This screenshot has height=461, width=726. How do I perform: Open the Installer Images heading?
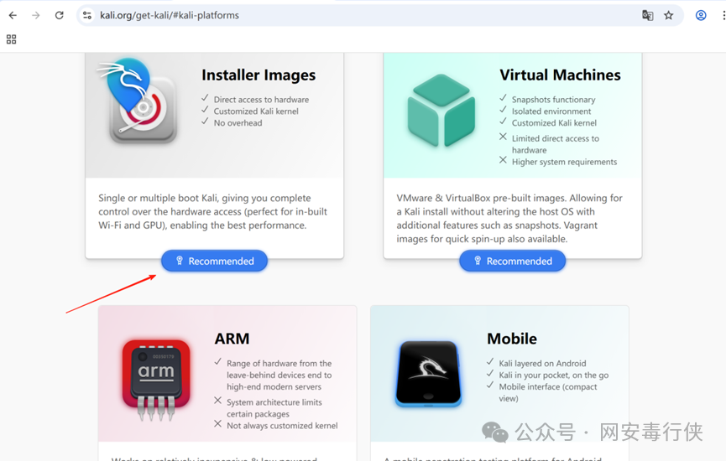[259, 75]
